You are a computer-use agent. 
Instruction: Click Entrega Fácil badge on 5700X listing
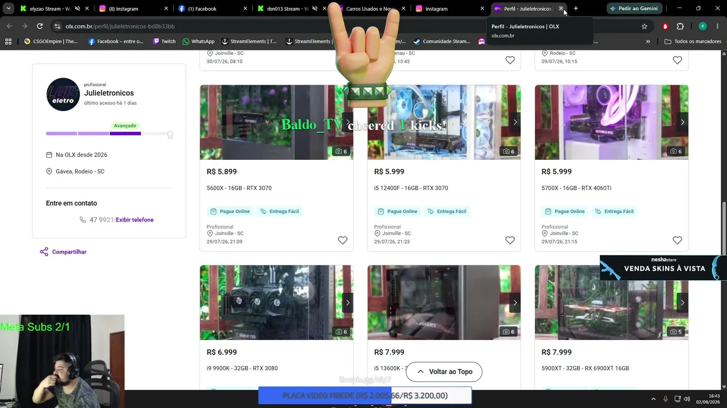tap(614, 211)
